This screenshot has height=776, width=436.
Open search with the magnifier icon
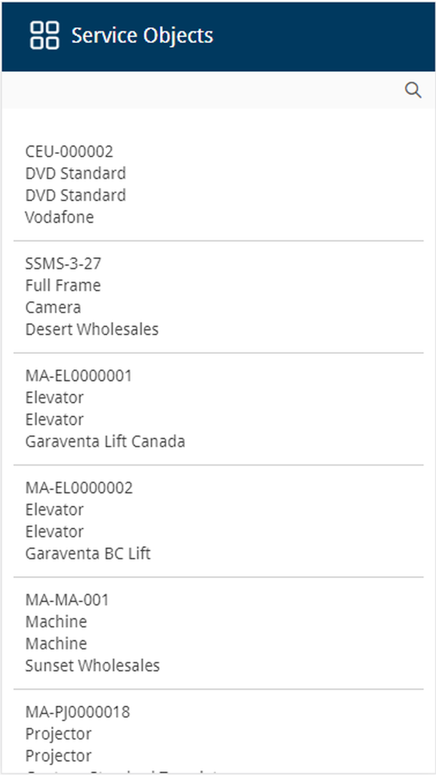pyautogui.click(x=412, y=90)
